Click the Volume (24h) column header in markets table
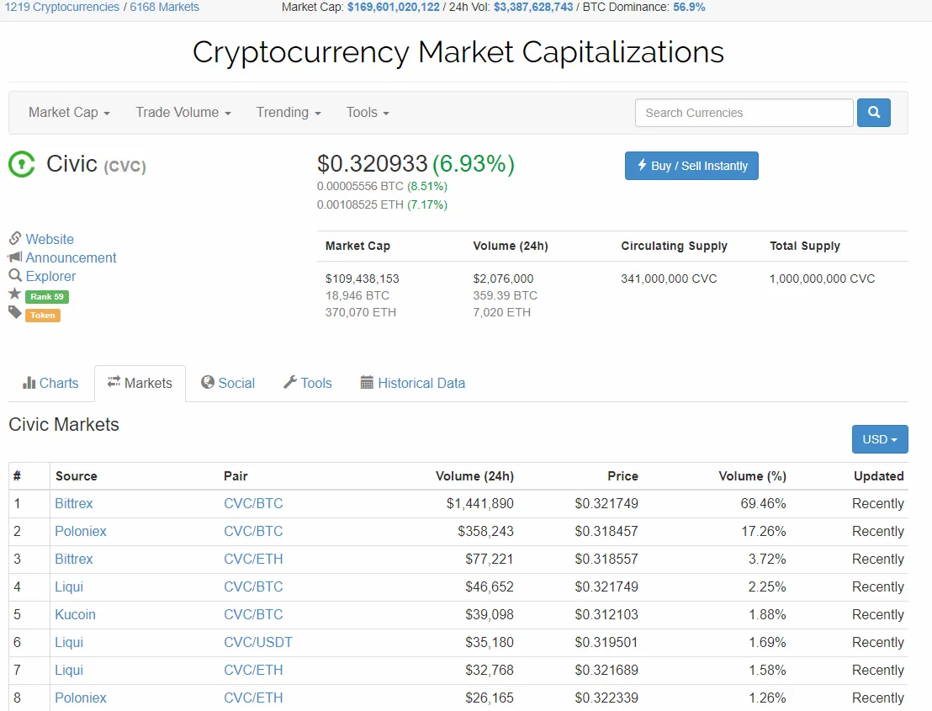Viewport: 932px width, 711px height. coord(474,476)
